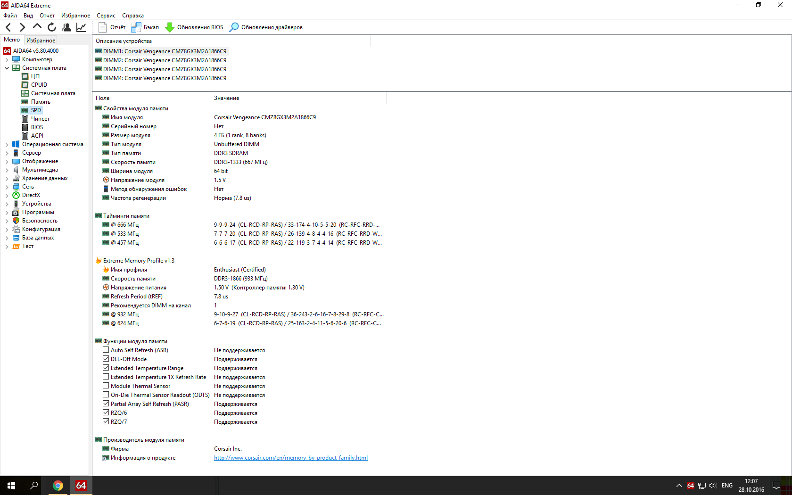
Task: Toggle On-Die Thermal Sensor Readout (ODTS) checkbox
Action: (106, 395)
